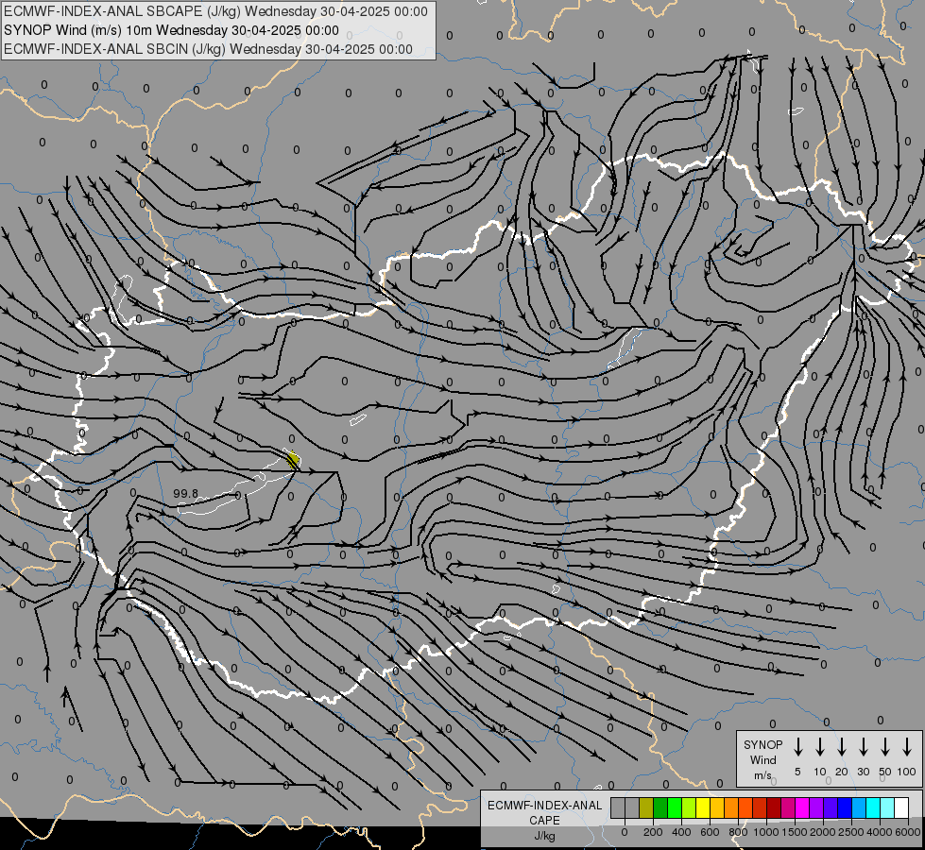Click the wind arrow above 5 m/s
The height and width of the screenshot is (850, 925).
pyautogui.click(x=798, y=746)
